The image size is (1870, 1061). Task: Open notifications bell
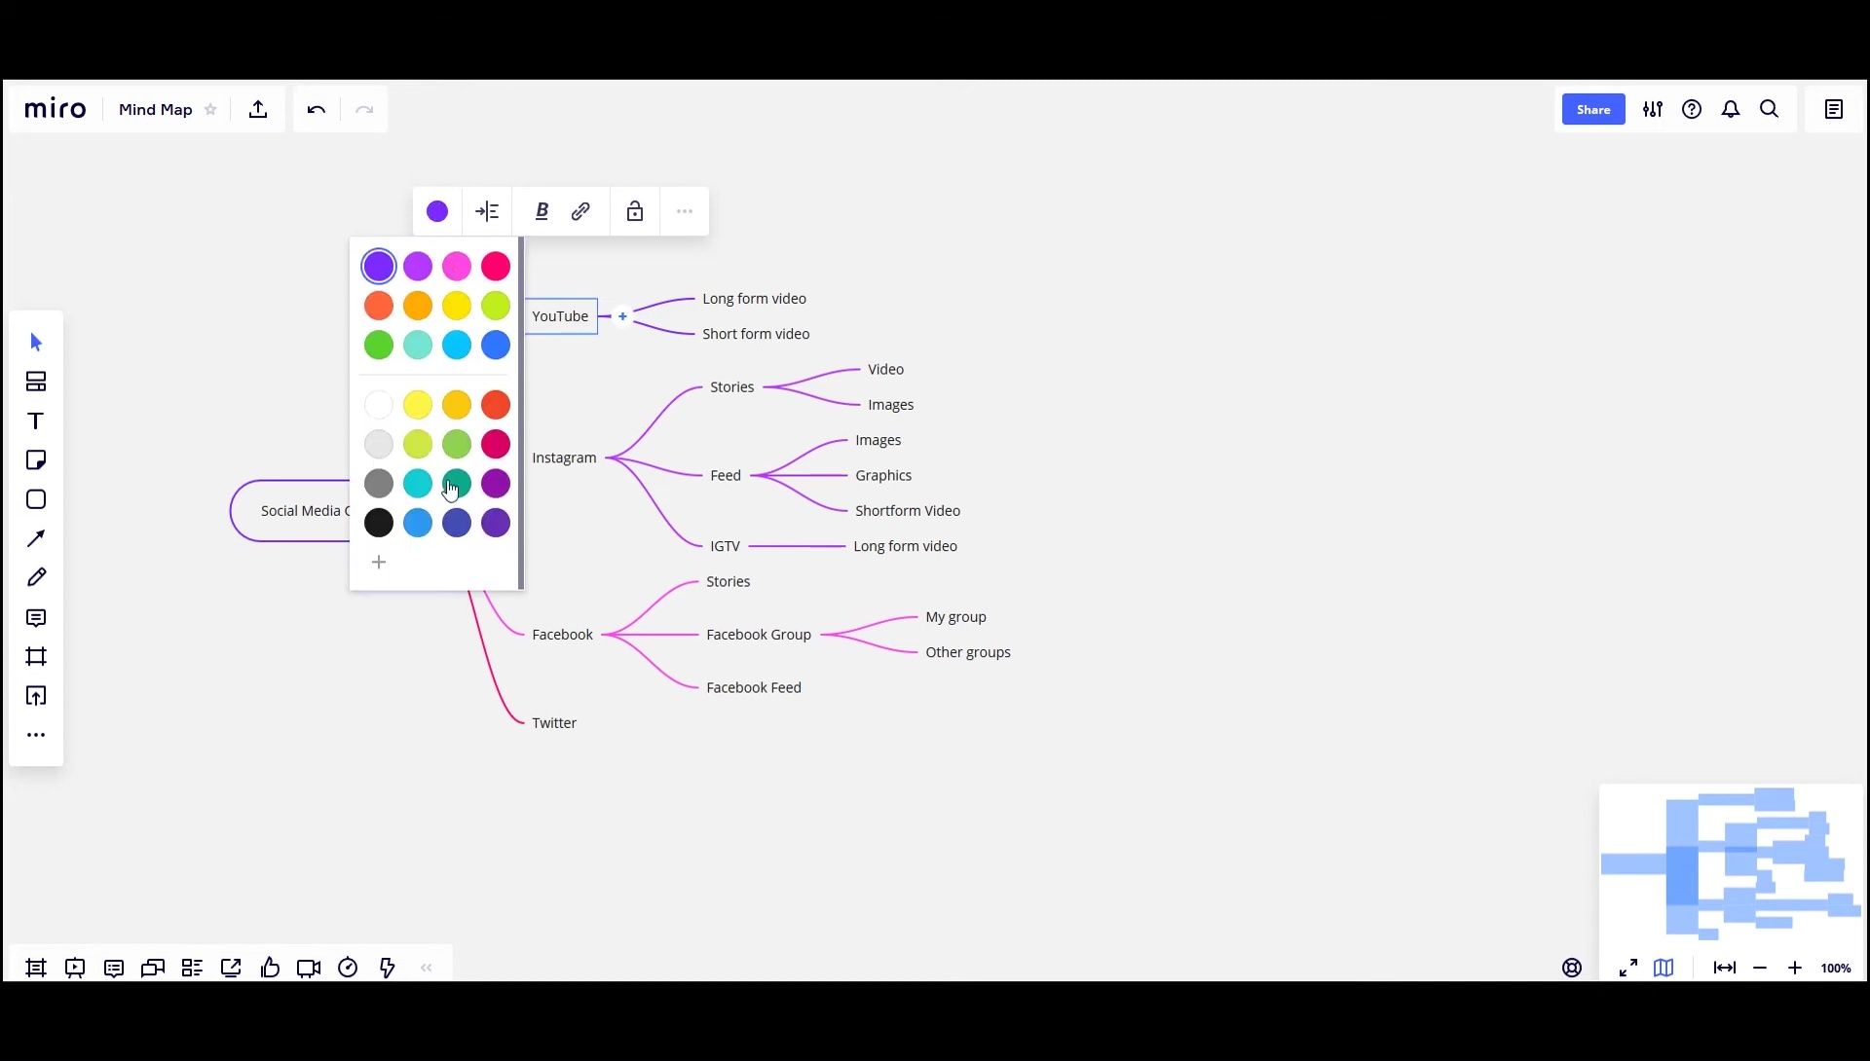pos(1731,109)
